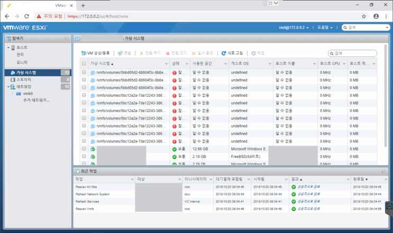Select 호스트 in the navigator tree
Viewport: 393px width, 233px height.
pos(22,48)
